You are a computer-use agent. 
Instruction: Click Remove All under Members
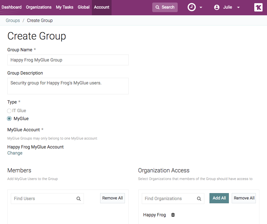[113, 198]
